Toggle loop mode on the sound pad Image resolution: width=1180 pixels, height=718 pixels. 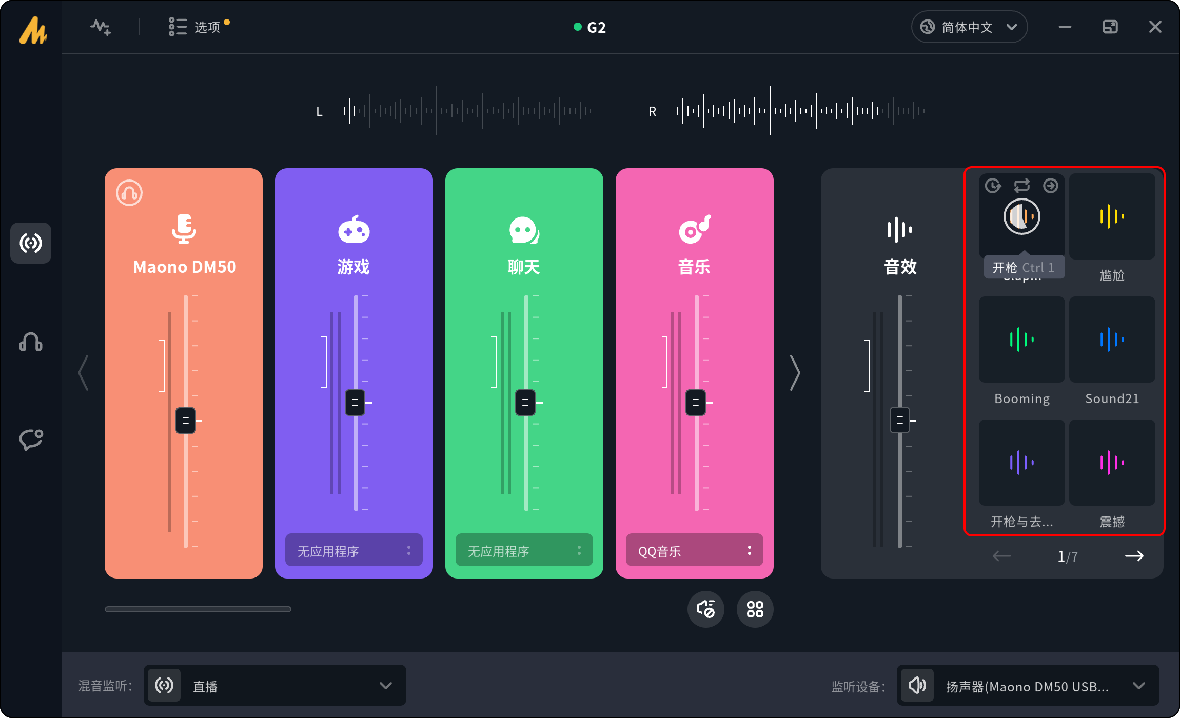pos(1021,186)
